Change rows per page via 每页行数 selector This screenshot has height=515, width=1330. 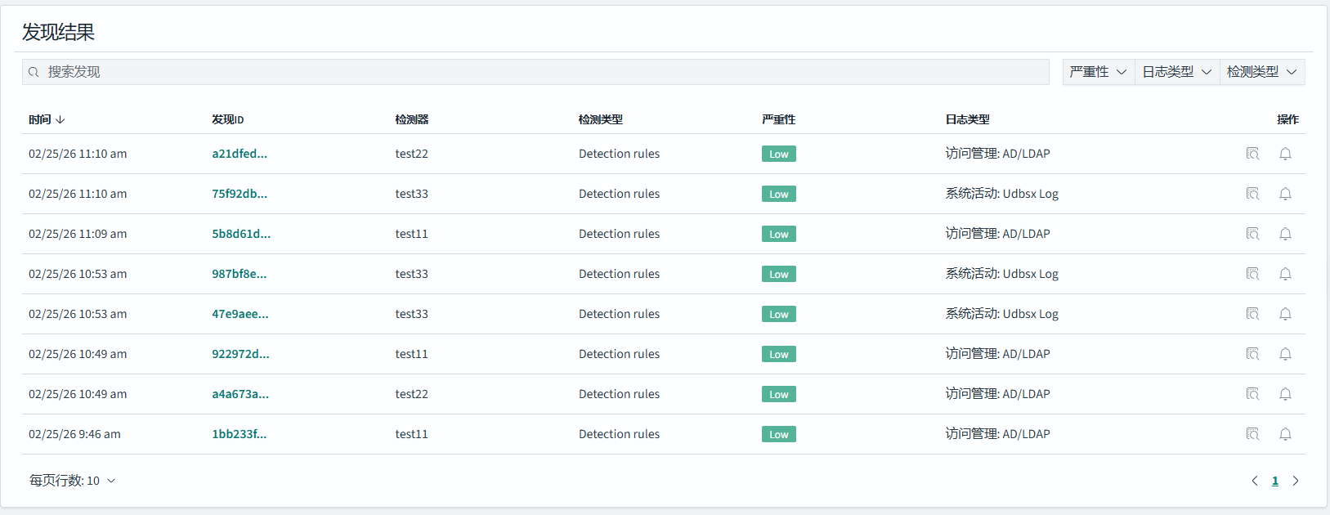(72, 481)
